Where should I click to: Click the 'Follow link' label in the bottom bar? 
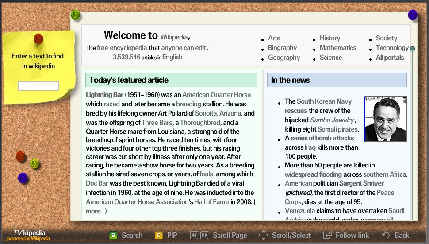point(352,236)
